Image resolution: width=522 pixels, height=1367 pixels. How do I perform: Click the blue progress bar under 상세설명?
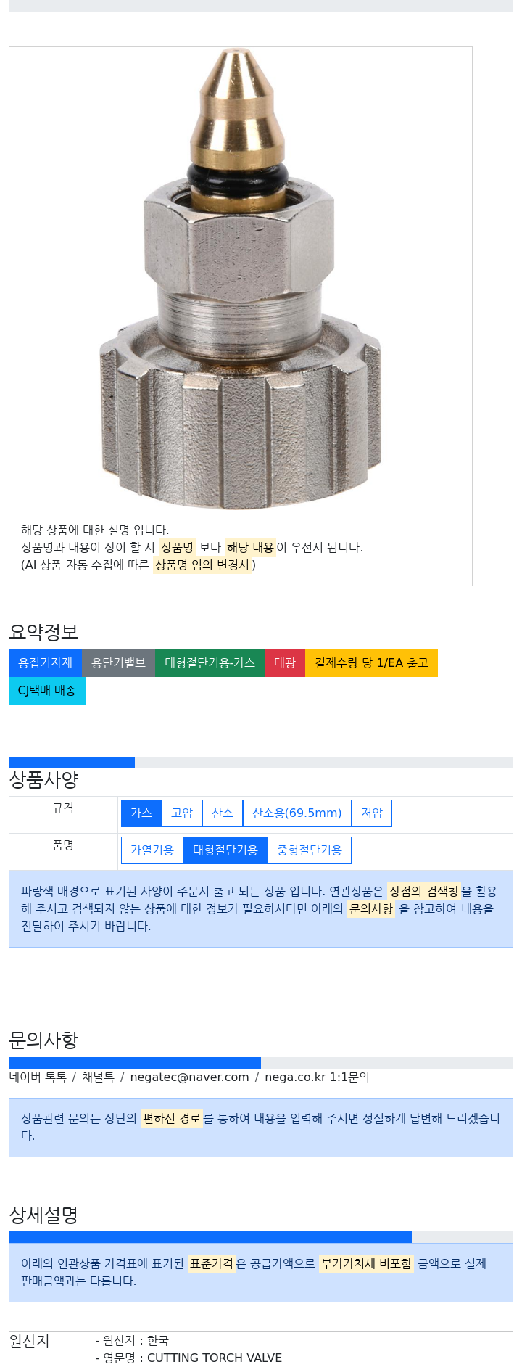pos(210,1237)
